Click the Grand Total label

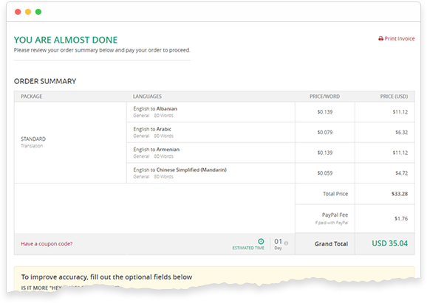click(x=332, y=244)
